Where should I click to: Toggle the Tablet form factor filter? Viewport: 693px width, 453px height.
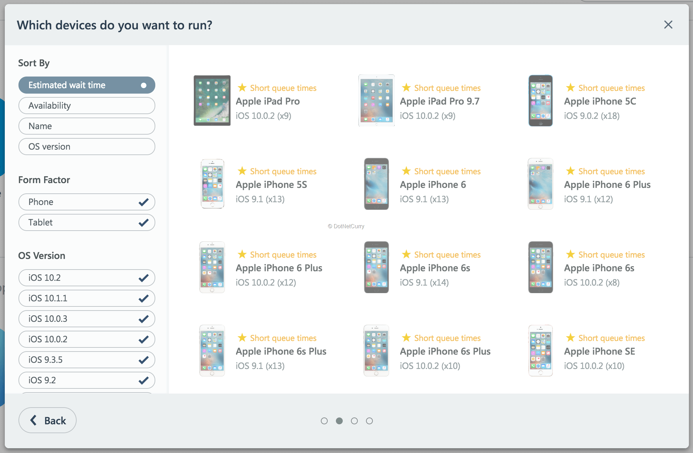click(x=87, y=222)
